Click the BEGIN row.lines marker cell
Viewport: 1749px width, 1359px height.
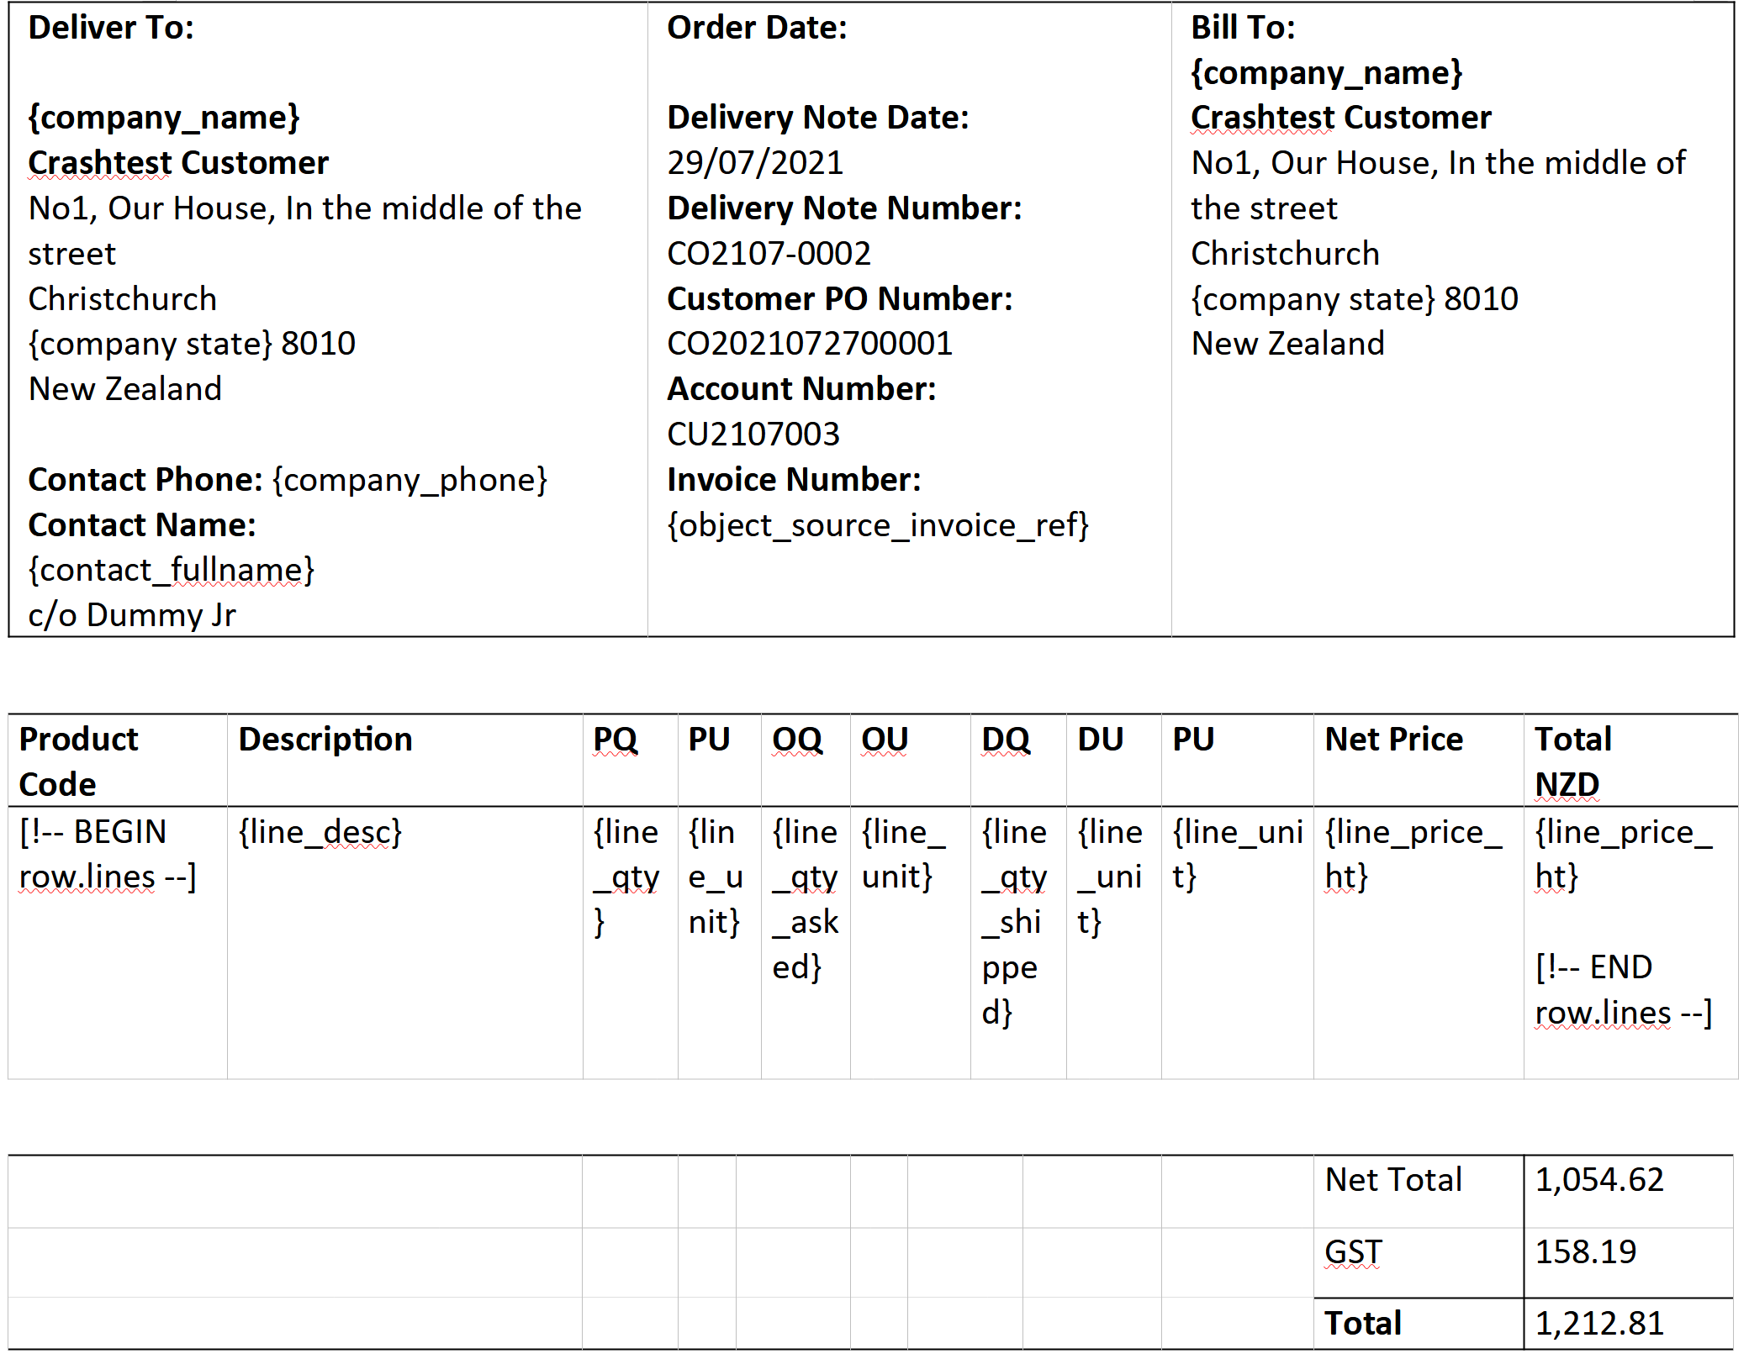(x=107, y=855)
